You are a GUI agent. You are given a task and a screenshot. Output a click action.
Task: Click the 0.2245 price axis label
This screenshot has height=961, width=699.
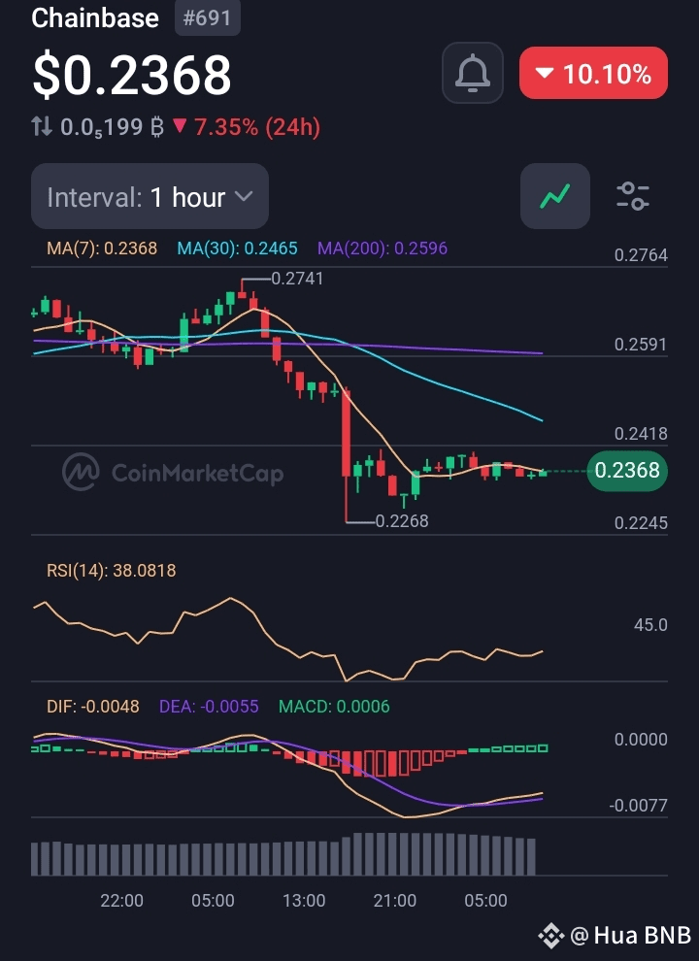(x=641, y=523)
